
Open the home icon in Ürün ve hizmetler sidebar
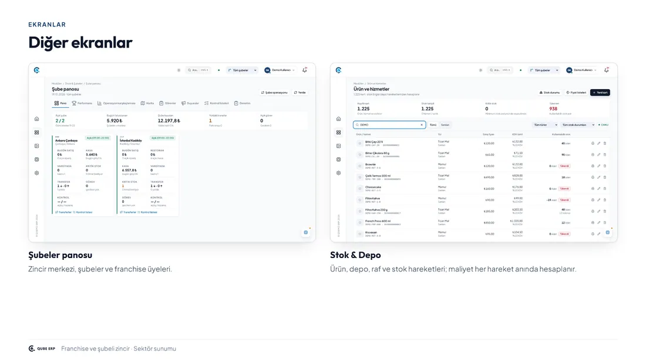339,119
